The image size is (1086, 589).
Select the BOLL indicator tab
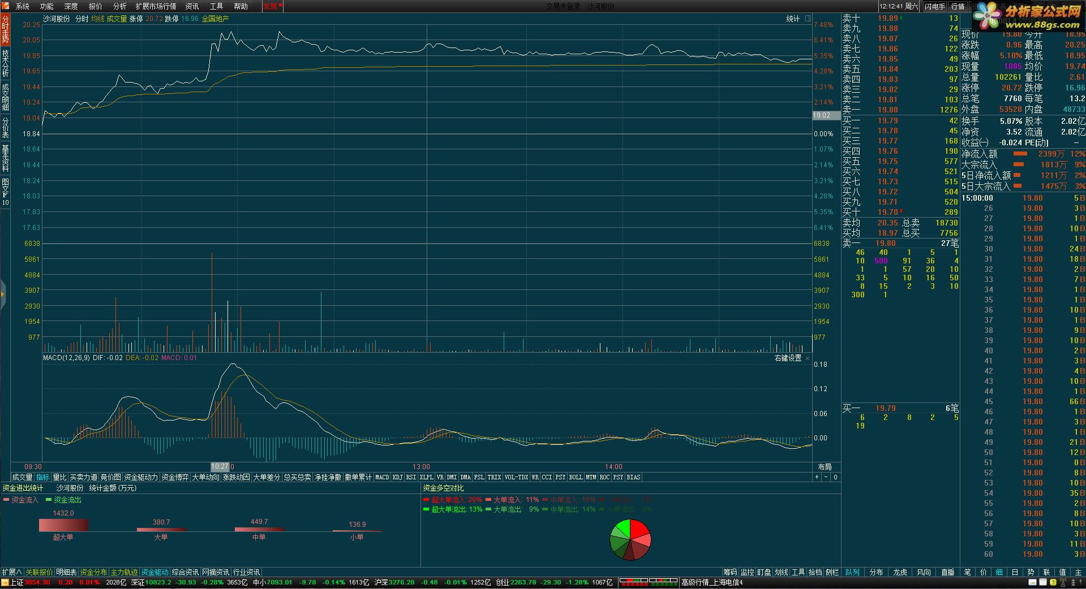click(x=576, y=477)
